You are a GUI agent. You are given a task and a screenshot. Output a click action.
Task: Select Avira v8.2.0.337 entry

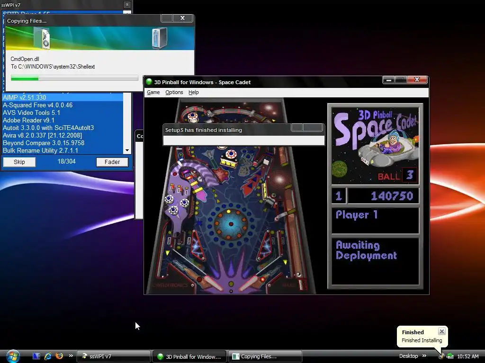63,135
